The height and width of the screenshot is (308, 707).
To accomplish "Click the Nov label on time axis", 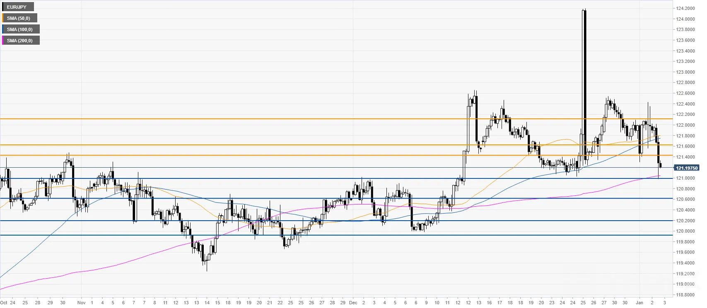I will (x=81, y=303).
